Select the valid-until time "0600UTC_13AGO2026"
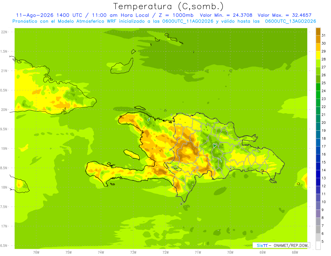 (290, 21)
